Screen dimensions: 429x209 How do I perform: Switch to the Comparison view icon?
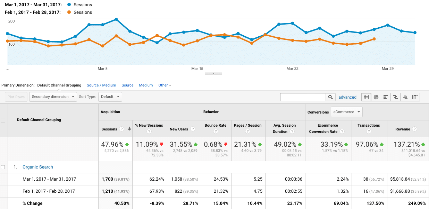[395, 97]
